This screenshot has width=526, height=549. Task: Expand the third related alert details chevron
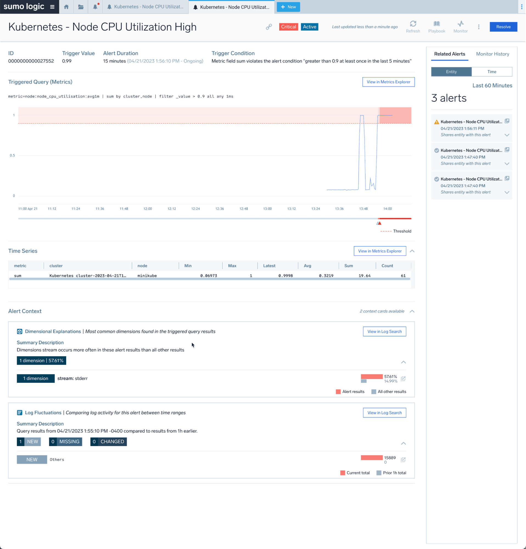[507, 193]
